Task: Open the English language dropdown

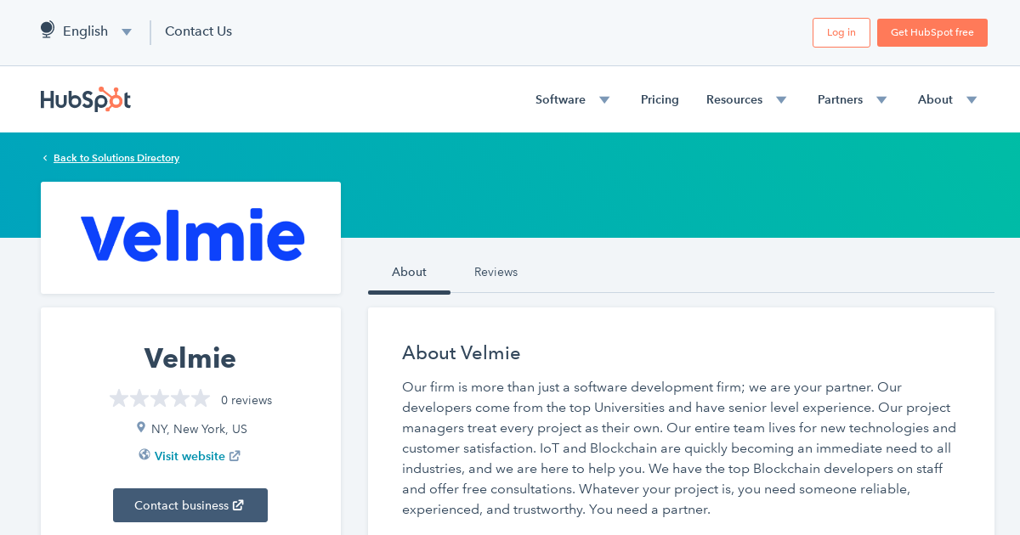Action: (126, 31)
